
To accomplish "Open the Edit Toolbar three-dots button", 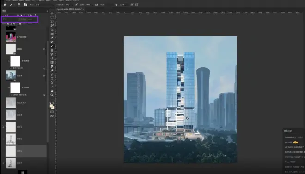I will point(52,99).
